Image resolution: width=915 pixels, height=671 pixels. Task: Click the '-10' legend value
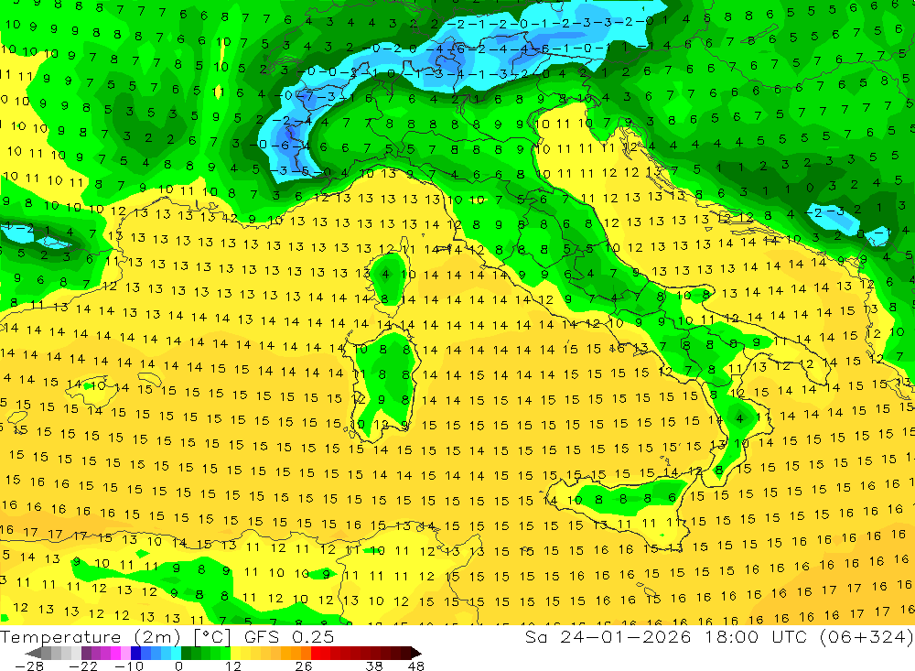(129, 666)
